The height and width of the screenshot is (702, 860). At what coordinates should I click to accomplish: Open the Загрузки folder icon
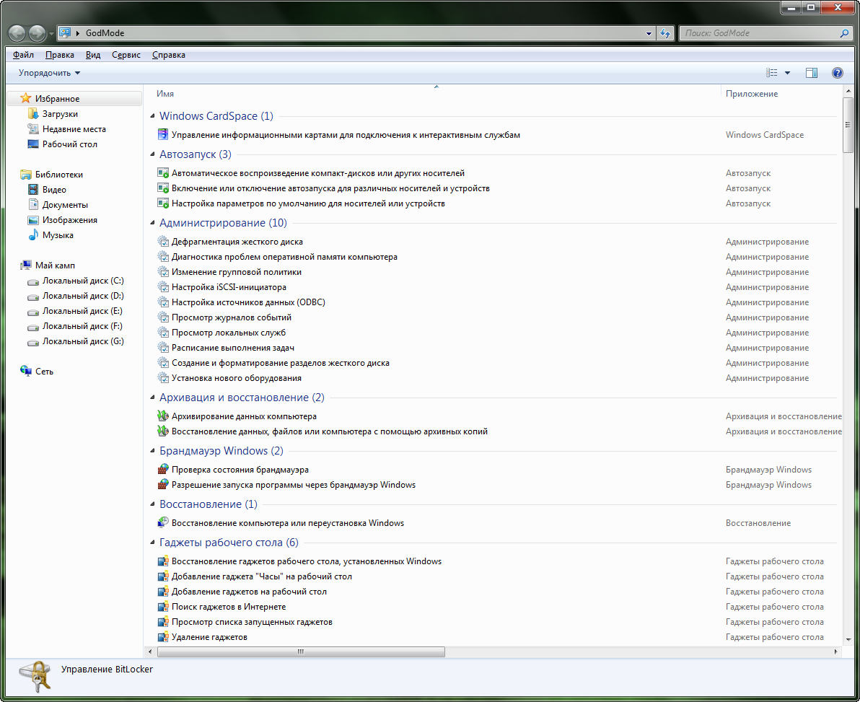pyautogui.click(x=33, y=113)
